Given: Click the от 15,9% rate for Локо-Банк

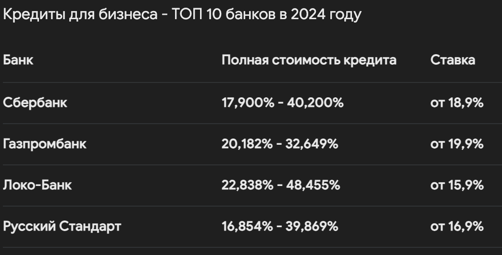Looking at the screenshot, I should [x=457, y=185].
